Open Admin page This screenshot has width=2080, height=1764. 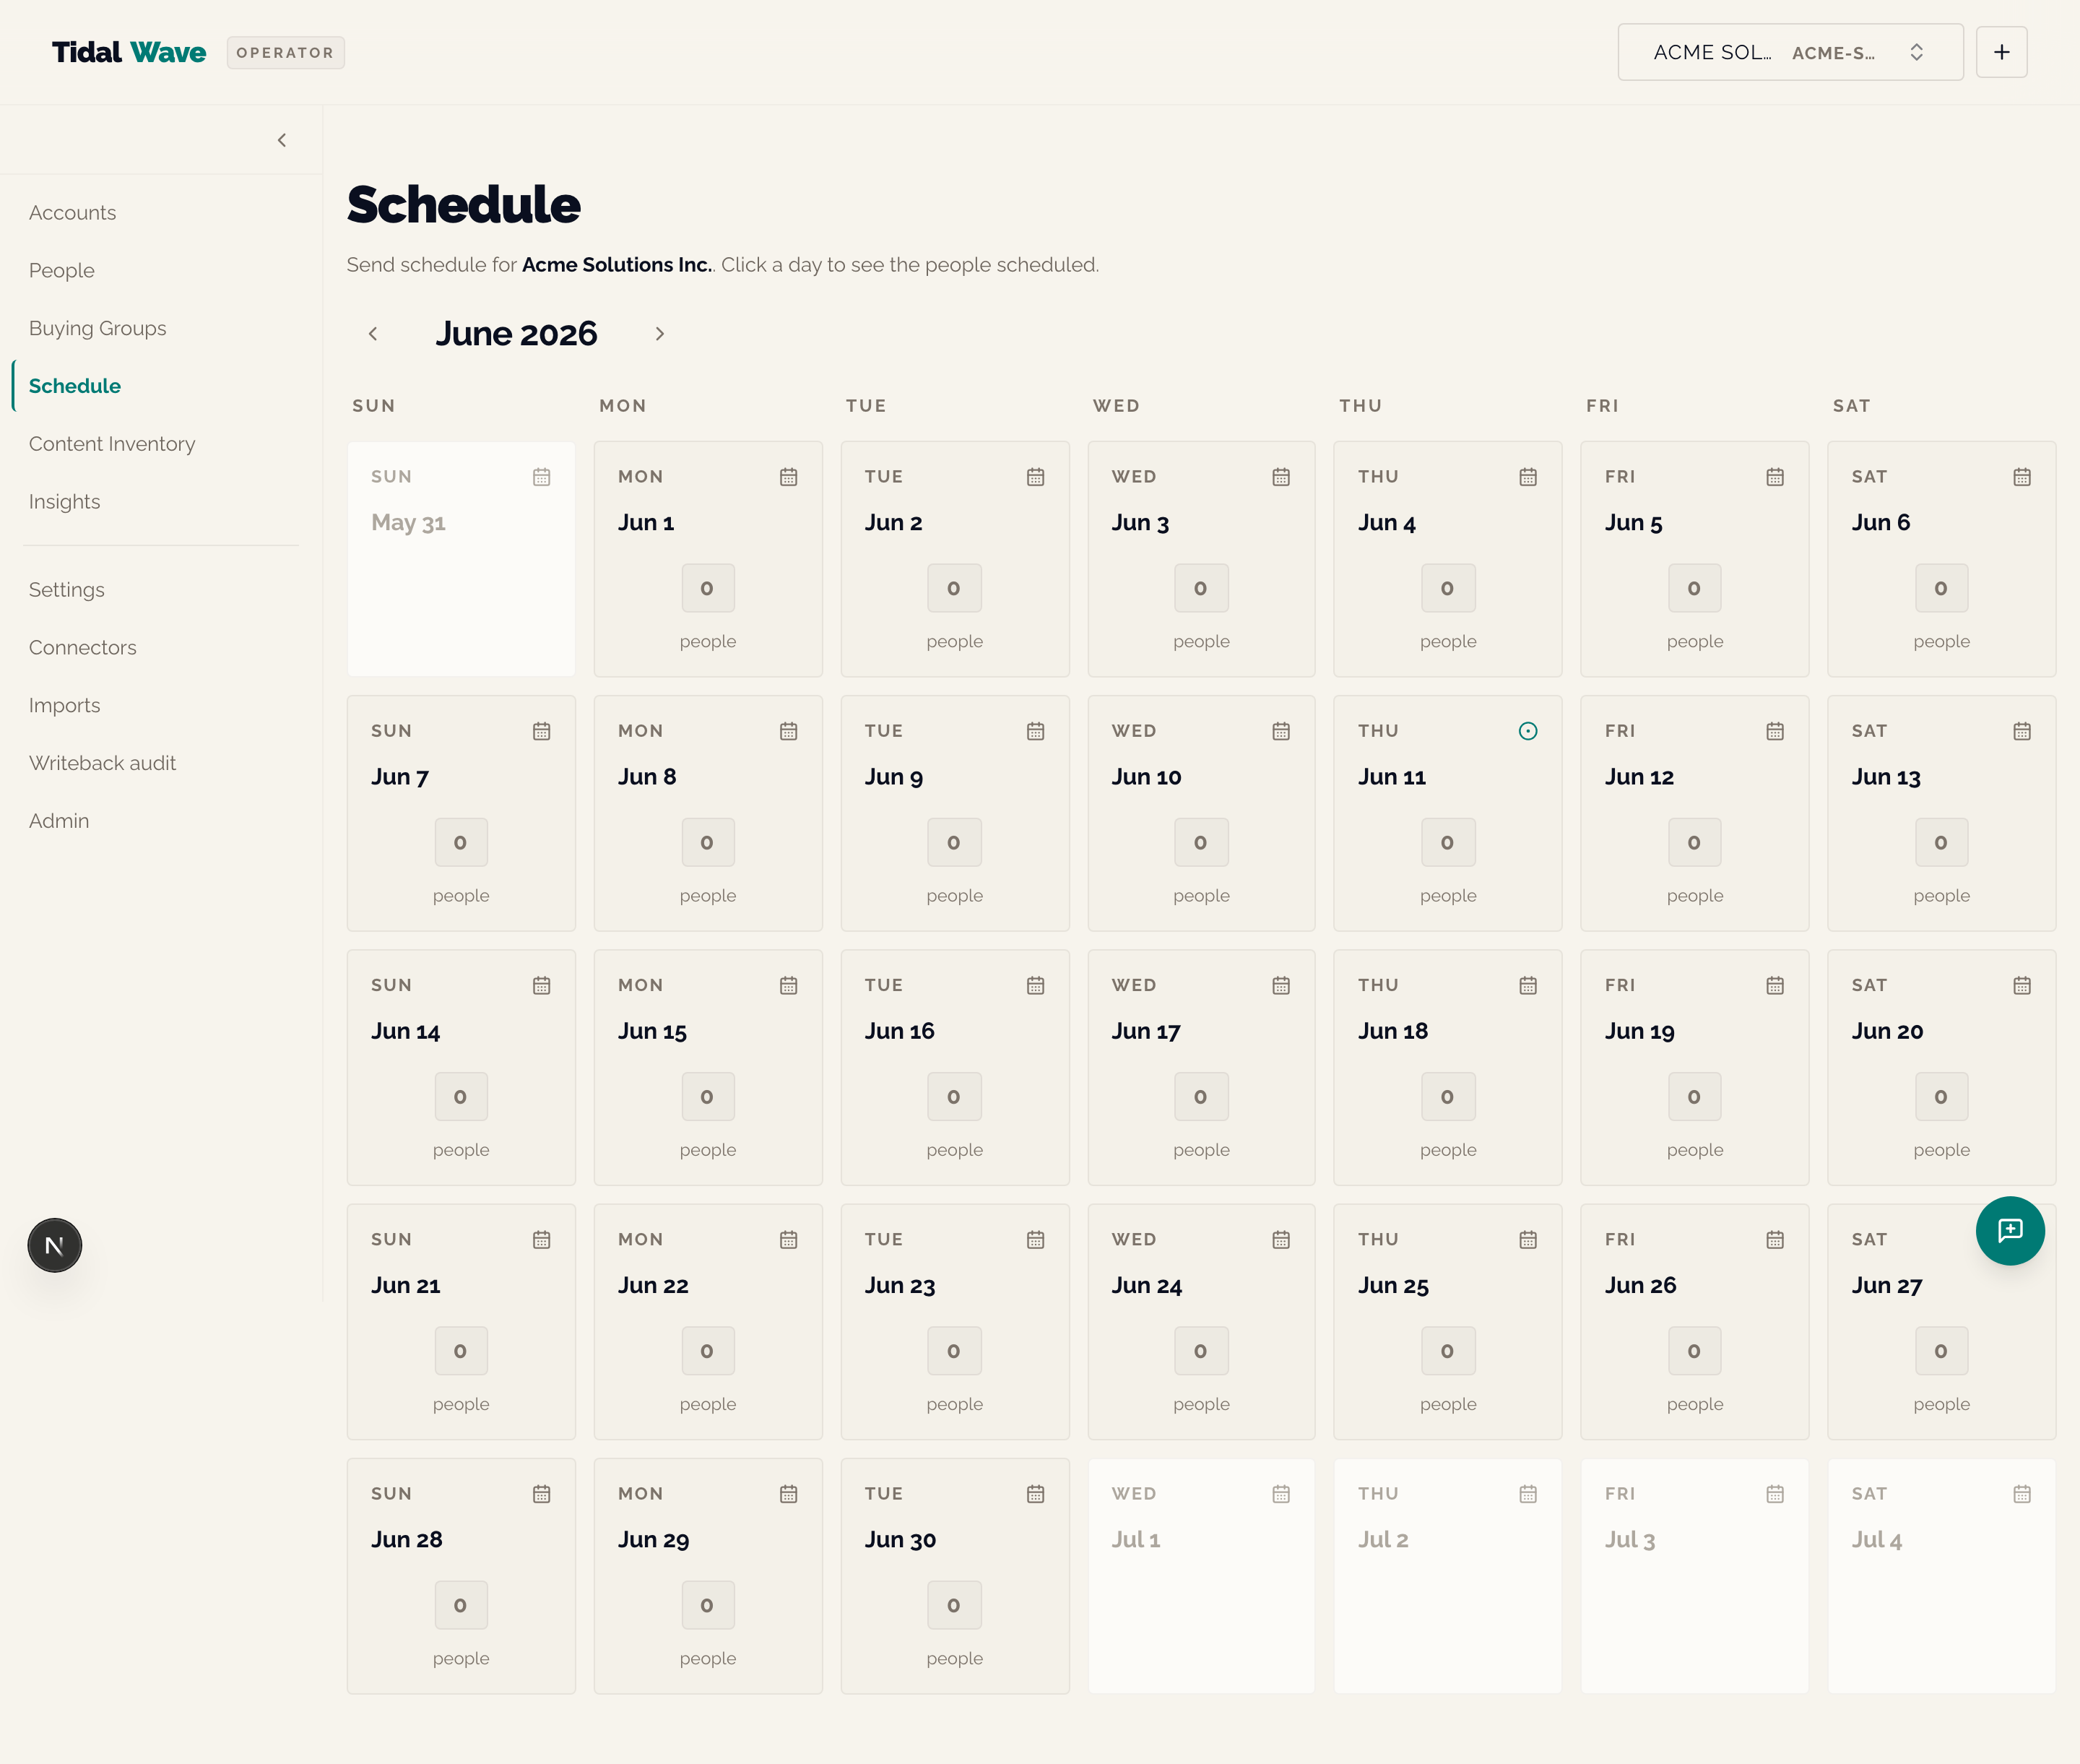(59, 821)
